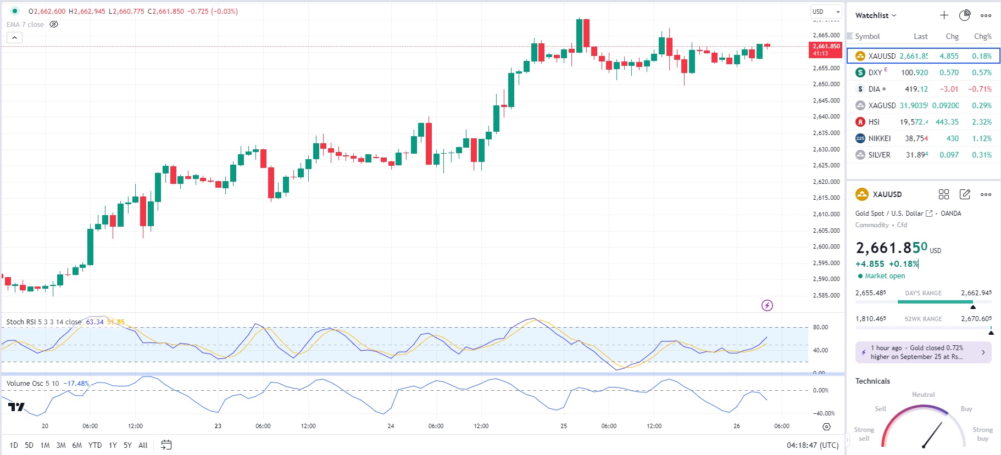
Task: Click the edit note icon beside XAUUSD
Action: point(965,194)
